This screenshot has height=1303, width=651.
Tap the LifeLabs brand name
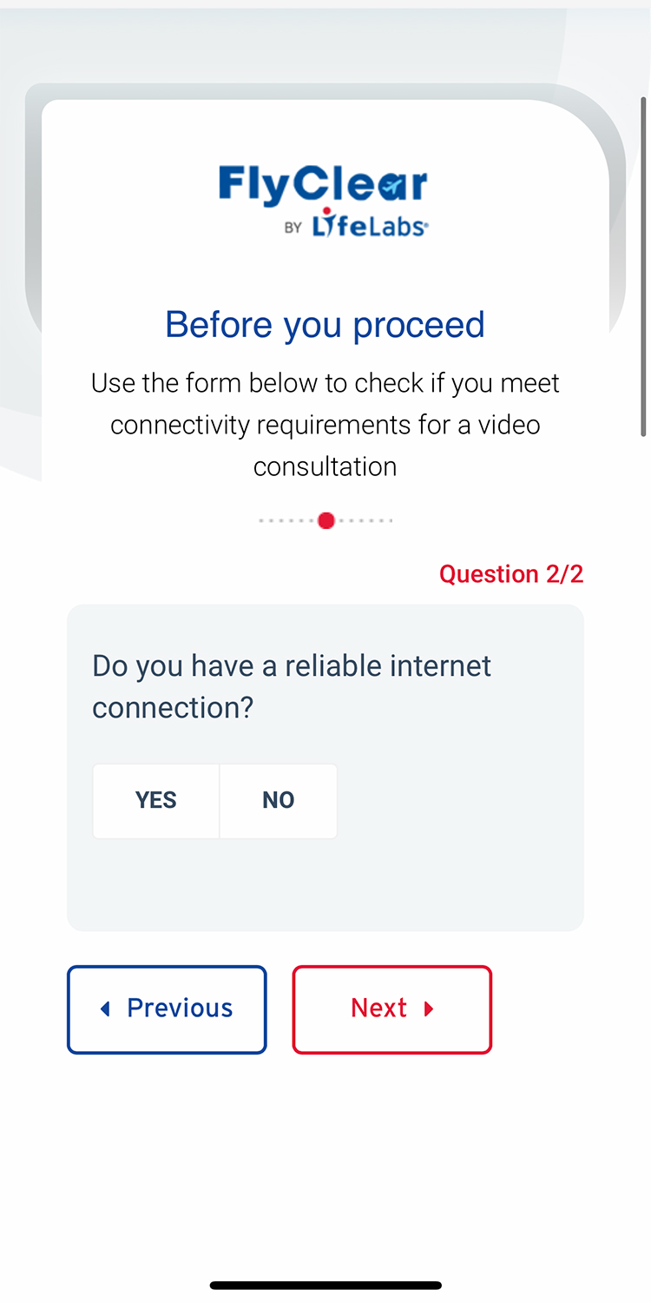click(370, 222)
